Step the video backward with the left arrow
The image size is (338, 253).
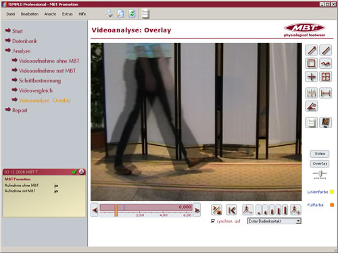click(x=95, y=210)
